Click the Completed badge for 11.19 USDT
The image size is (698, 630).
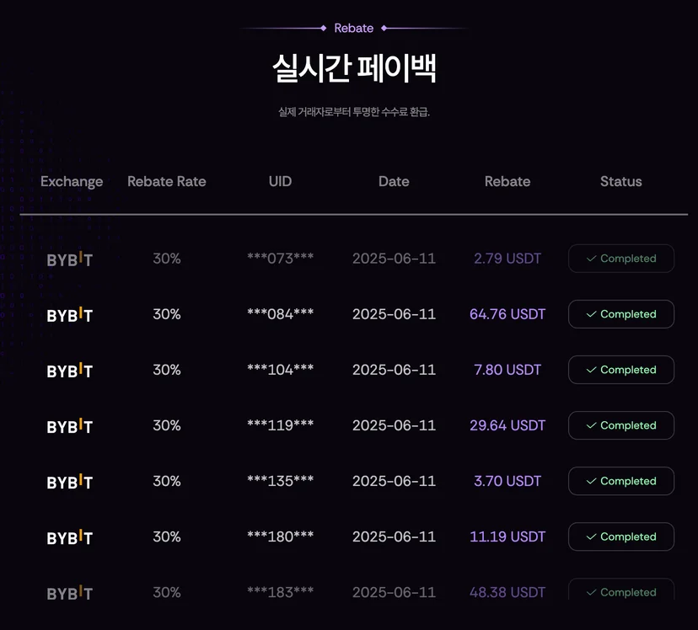click(621, 537)
